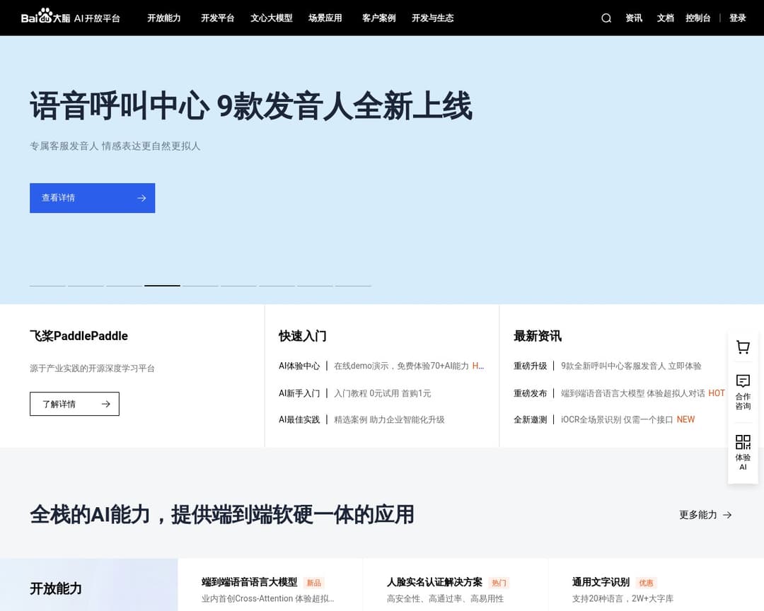Viewport: 764px width, 611px height.
Task: Go to 资讯 in top bar
Action: coord(634,18)
